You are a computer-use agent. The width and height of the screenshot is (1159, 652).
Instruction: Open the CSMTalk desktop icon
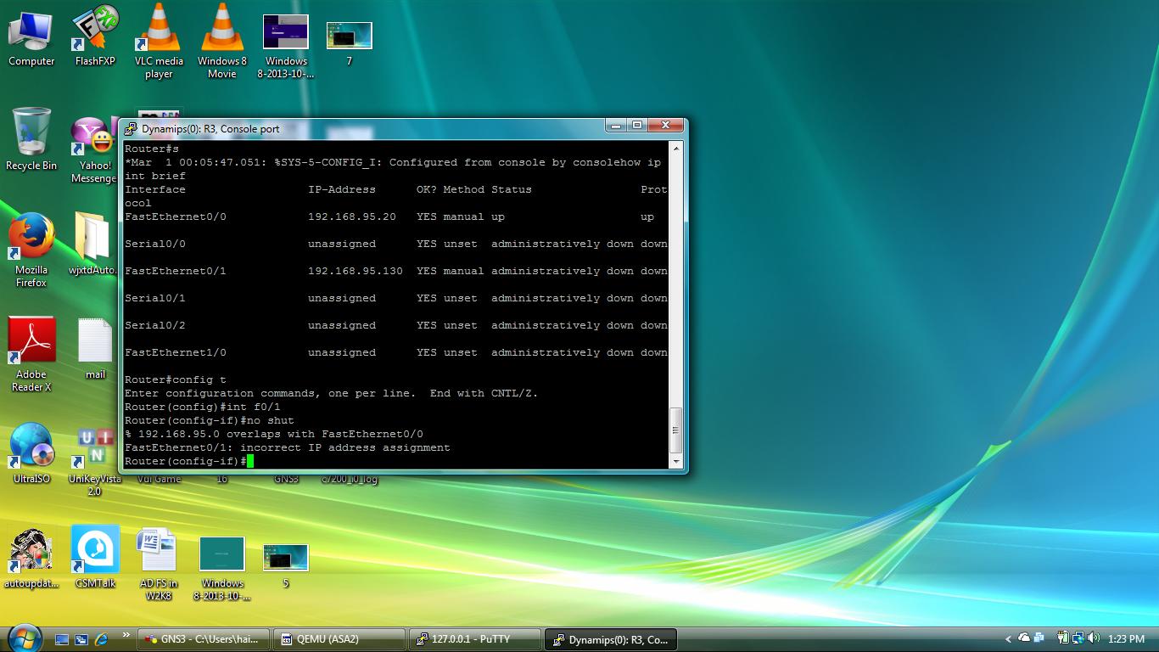pyautogui.click(x=95, y=551)
